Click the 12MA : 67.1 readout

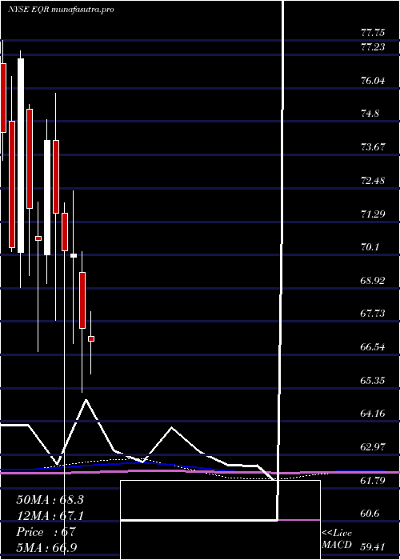point(50,515)
